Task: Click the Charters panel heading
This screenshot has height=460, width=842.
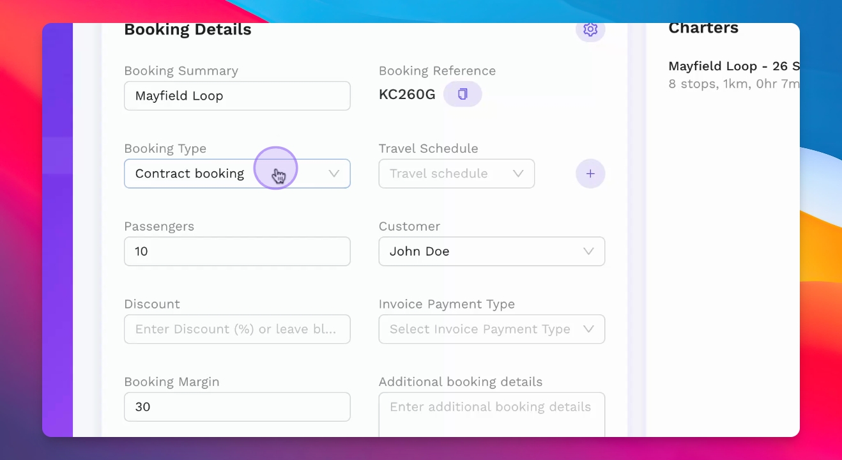Action: (x=703, y=29)
